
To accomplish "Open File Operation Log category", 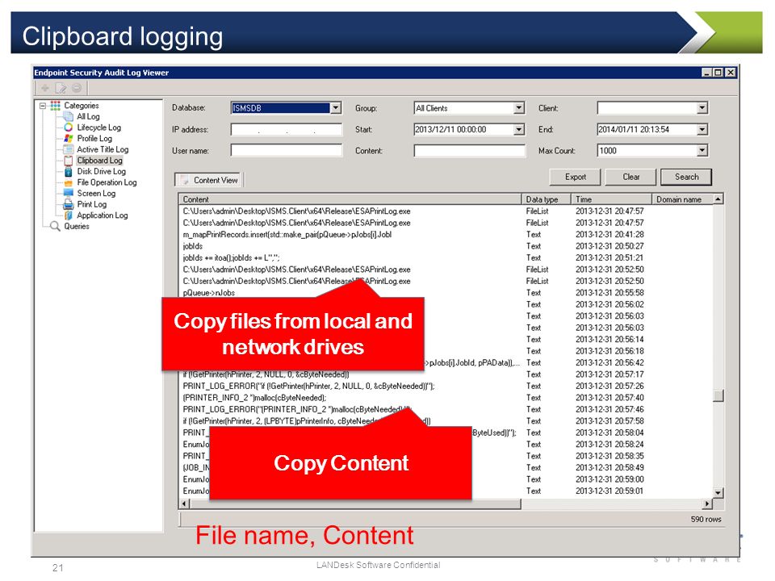I will (107, 182).
